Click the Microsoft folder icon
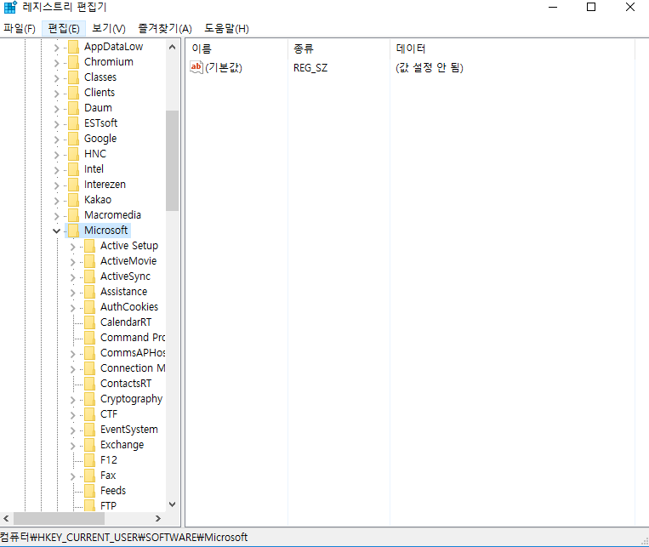Image resolution: width=649 pixels, height=547 pixels. [x=73, y=231]
